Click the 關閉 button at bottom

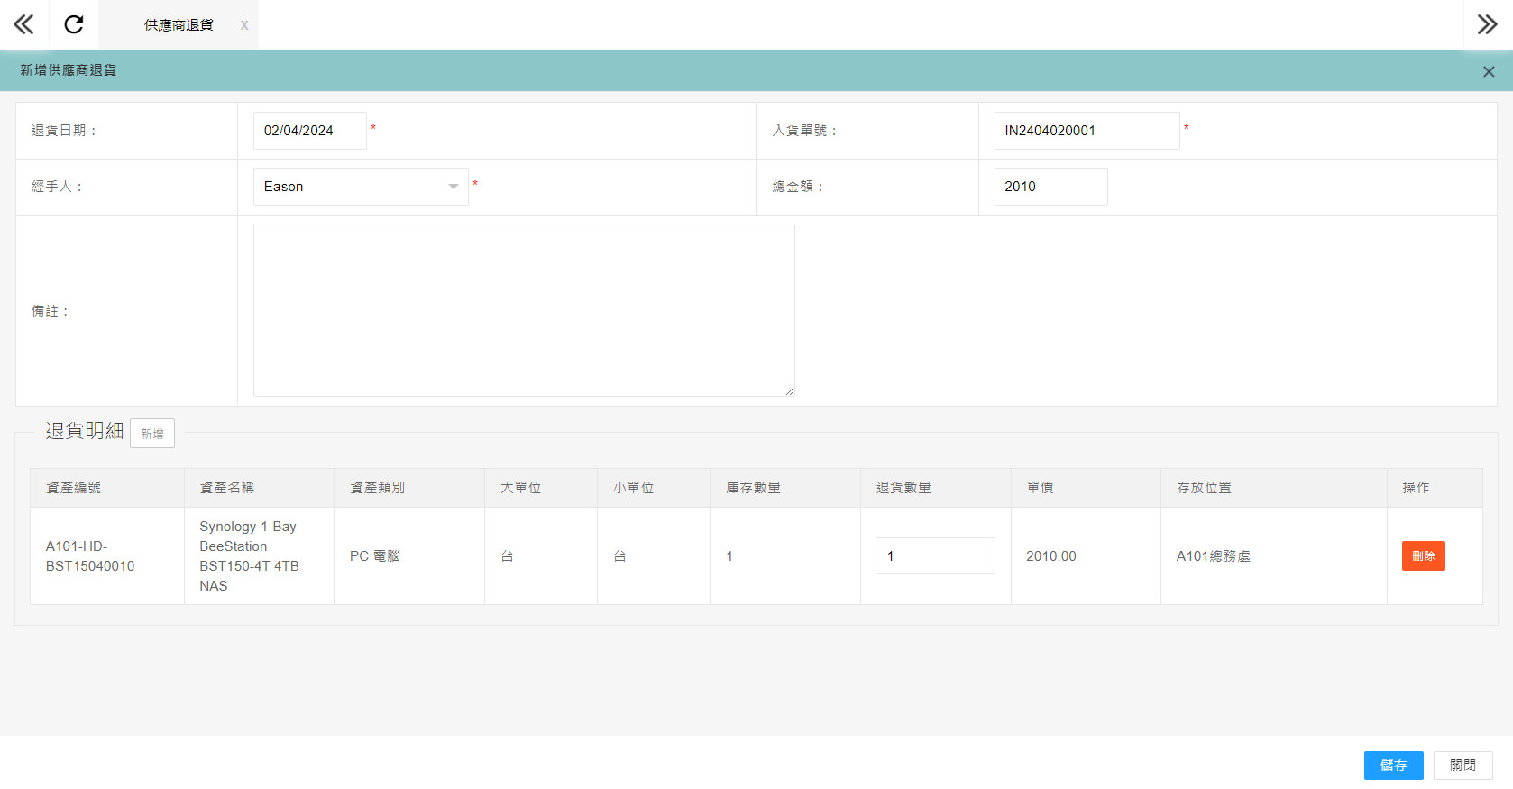pyautogui.click(x=1463, y=766)
